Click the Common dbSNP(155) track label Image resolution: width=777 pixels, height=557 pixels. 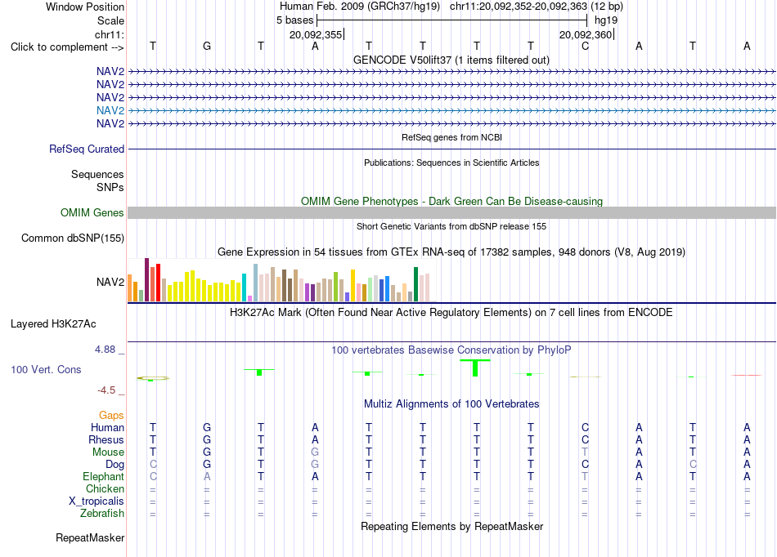point(72,238)
